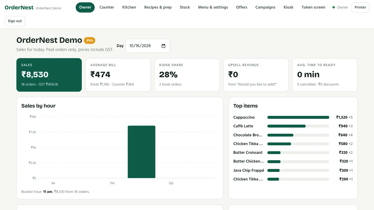Screen dimensions: 374x210
Task: Open the Campaigns tab
Action: point(265,7)
